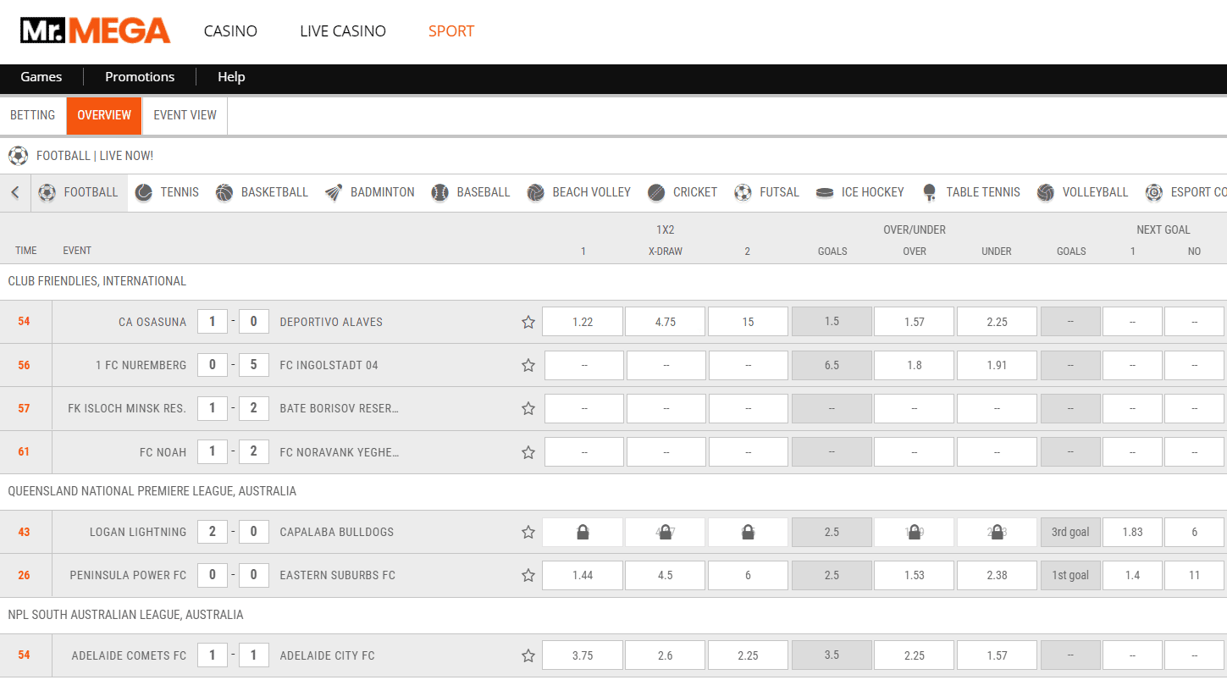Pick the Cricket sport icon
This screenshot has height=680, width=1227.
(x=656, y=192)
